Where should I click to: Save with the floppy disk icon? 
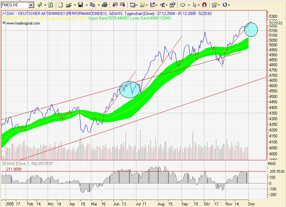[80, 5]
